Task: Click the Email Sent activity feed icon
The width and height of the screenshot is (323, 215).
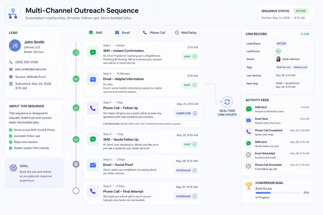Action: pyautogui.click(x=249, y=120)
